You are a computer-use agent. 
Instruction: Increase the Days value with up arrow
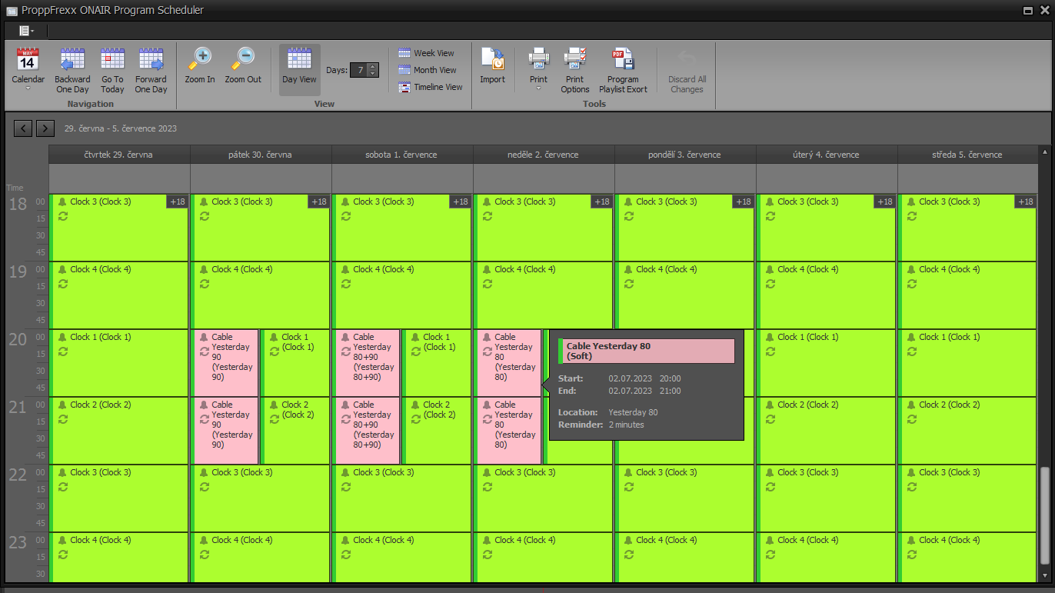[x=373, y=66]
